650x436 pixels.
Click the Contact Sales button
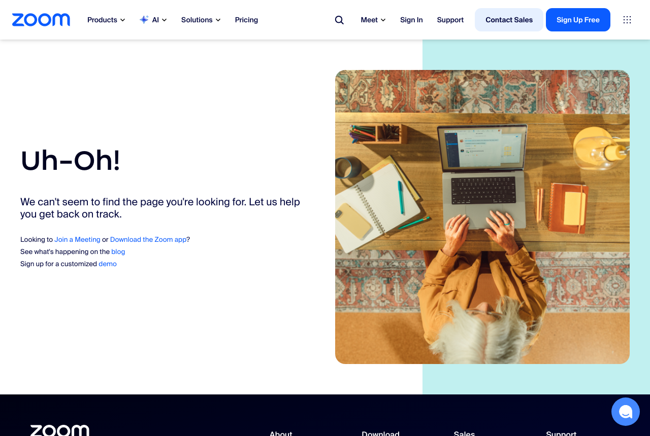tap(509, 20)
